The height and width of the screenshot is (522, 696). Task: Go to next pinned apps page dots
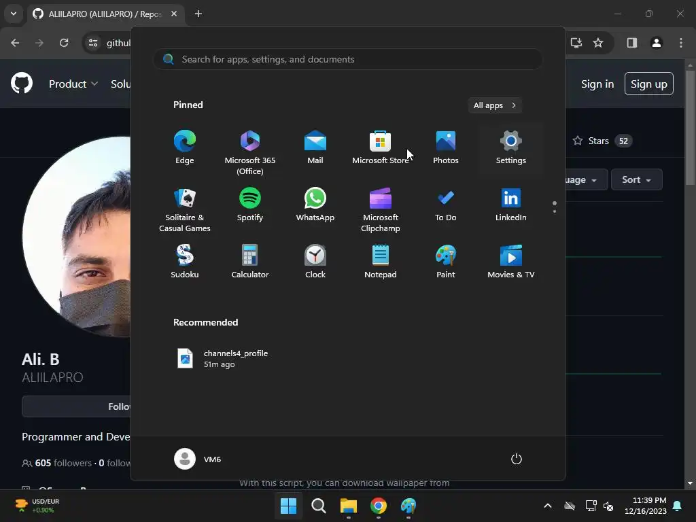point(555,207)
